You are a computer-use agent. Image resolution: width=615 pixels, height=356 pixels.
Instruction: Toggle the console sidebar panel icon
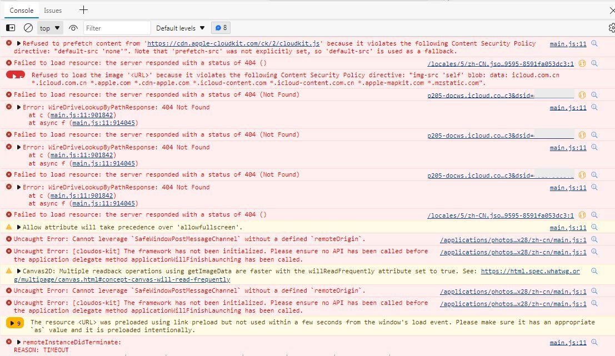[11, 28]
